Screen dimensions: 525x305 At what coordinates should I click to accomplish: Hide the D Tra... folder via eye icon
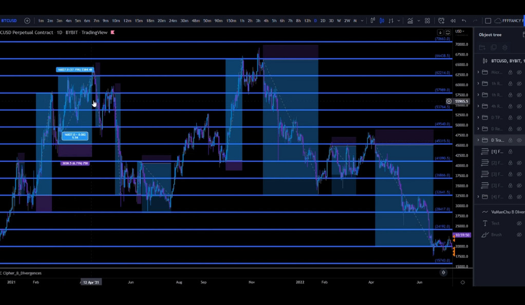519,140
